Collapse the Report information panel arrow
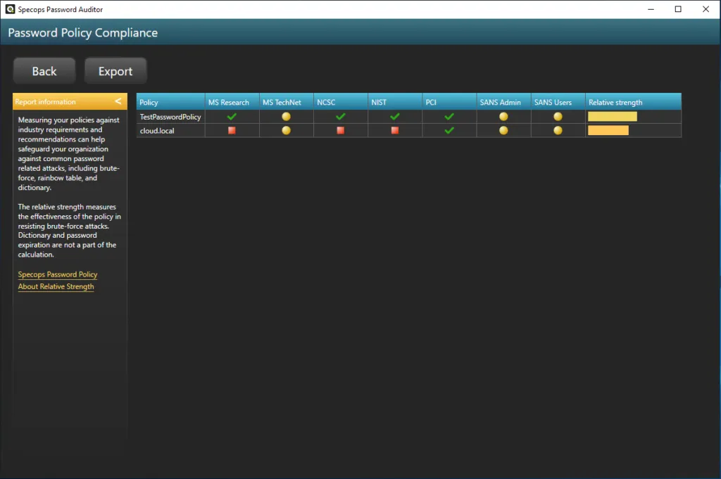The height and width of the screenshot is (479, 721). (118, 101)
